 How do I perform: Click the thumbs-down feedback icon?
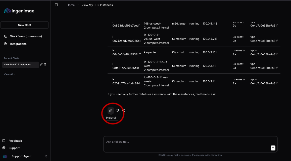[x=117, y=110]
